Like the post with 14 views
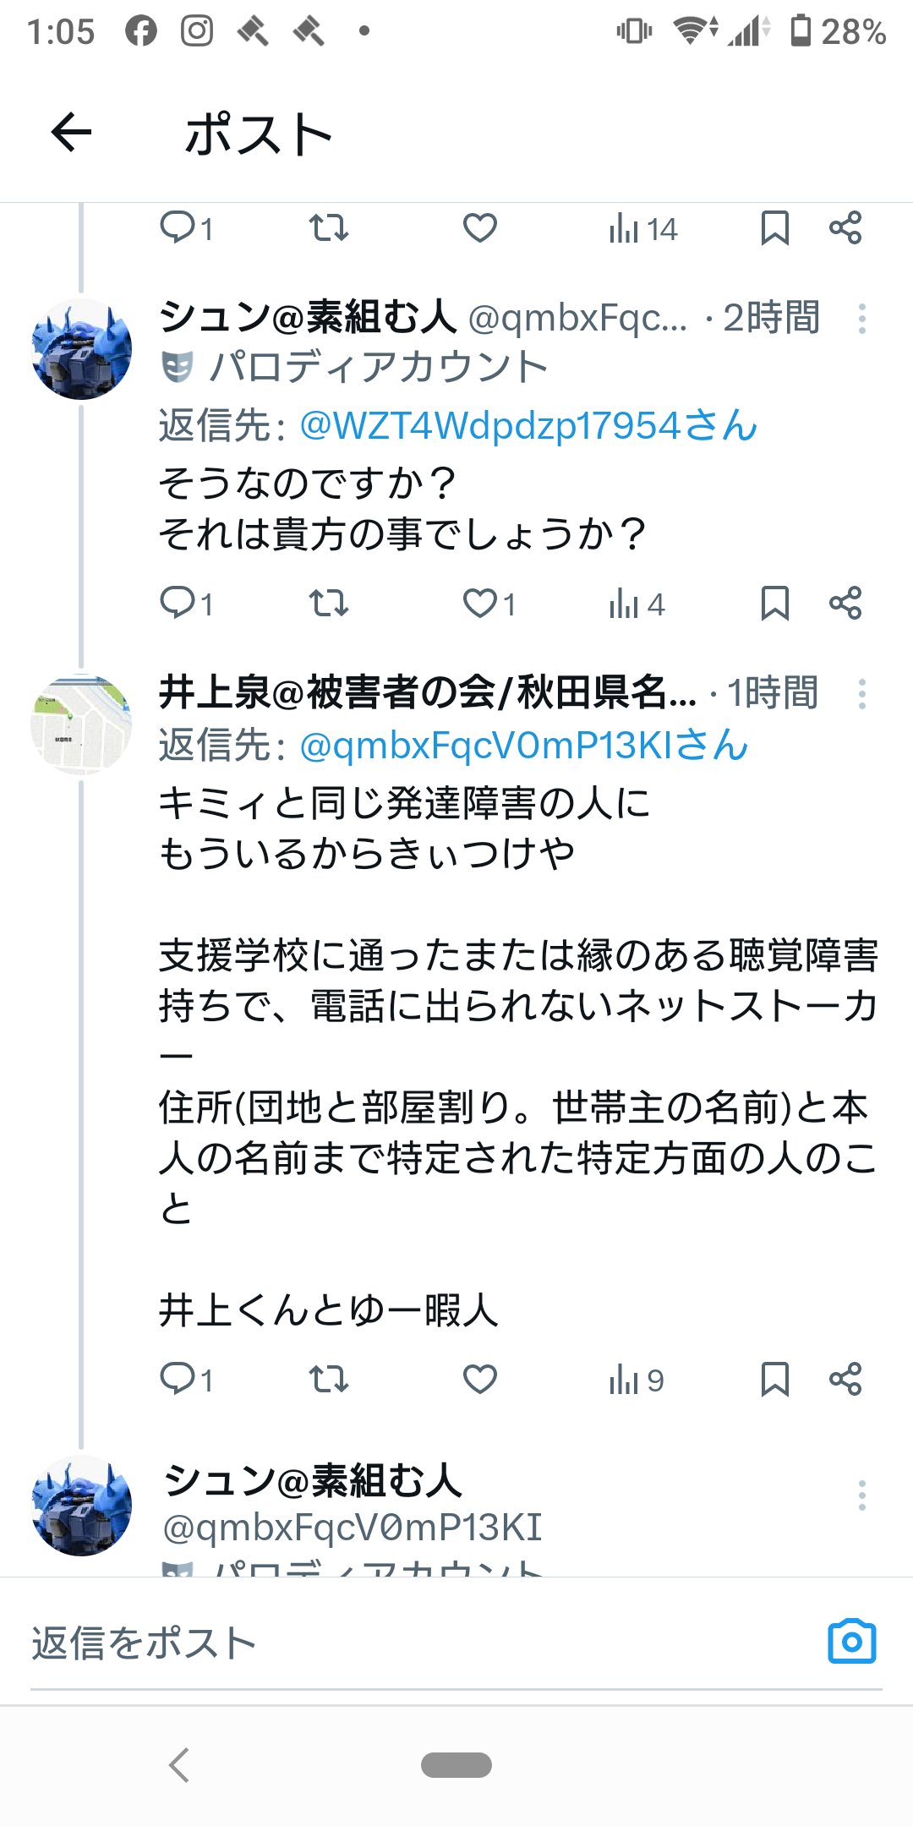 (479, 228)
